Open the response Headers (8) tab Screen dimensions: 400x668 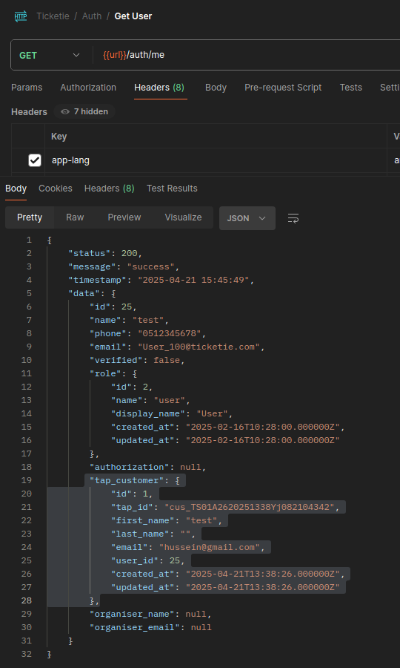coord(109,189)
